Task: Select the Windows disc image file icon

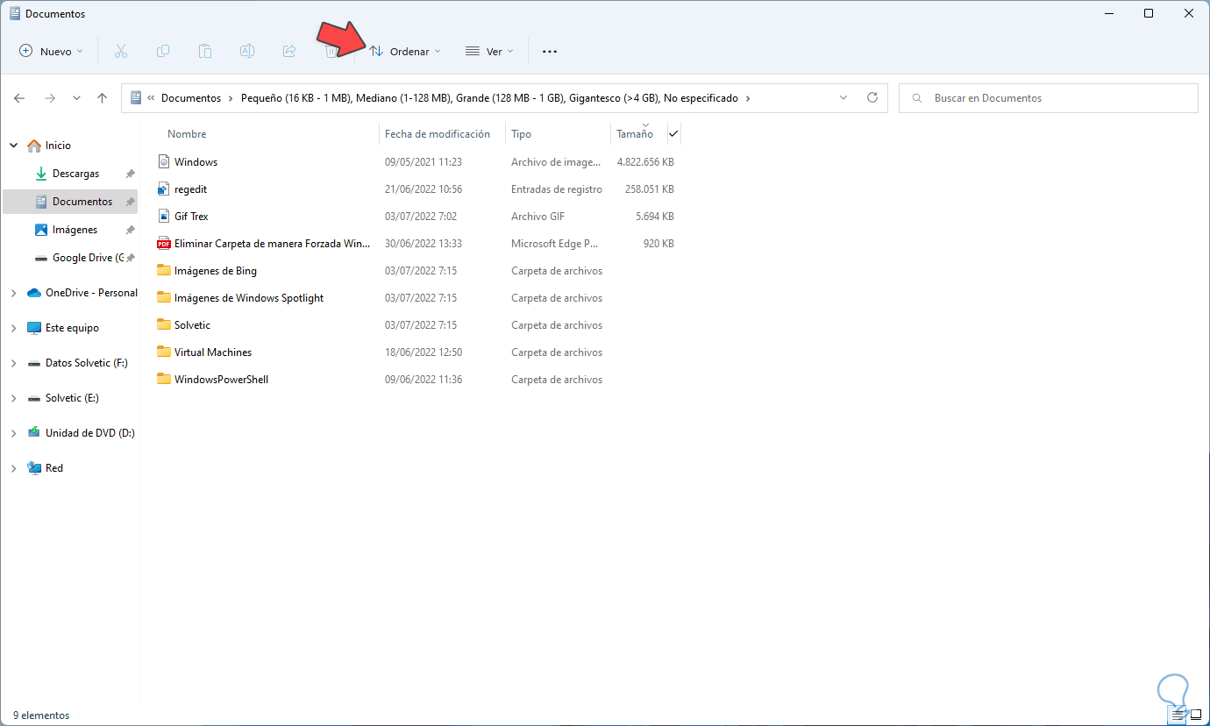Action: [163, 162]
